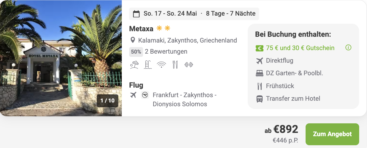Click the swimming pool amenity icon
The image size is (367, 148).
tap(148, 65)
